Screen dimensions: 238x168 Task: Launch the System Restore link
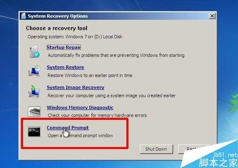[65, 67]
